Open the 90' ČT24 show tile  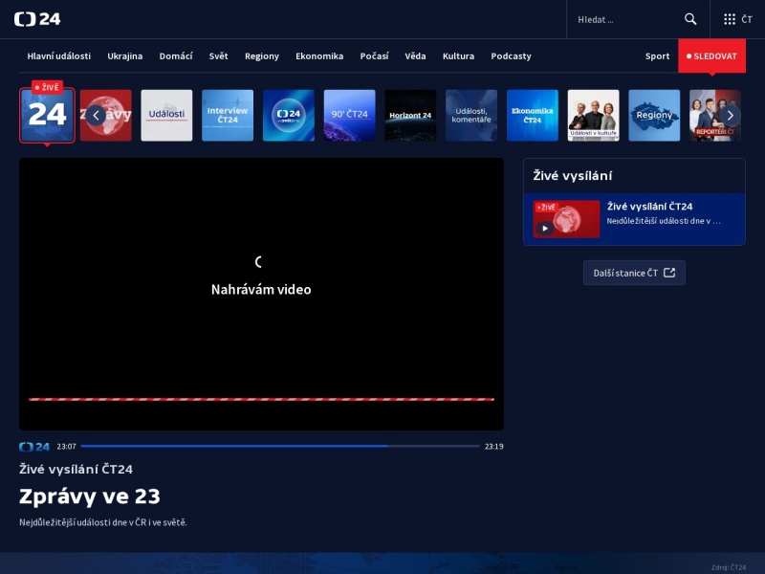(x=349, y=116)
